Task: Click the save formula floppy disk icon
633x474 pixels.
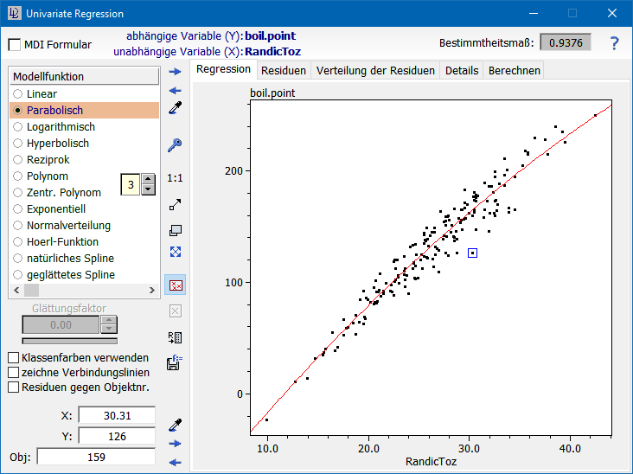Action: point(175,363)
